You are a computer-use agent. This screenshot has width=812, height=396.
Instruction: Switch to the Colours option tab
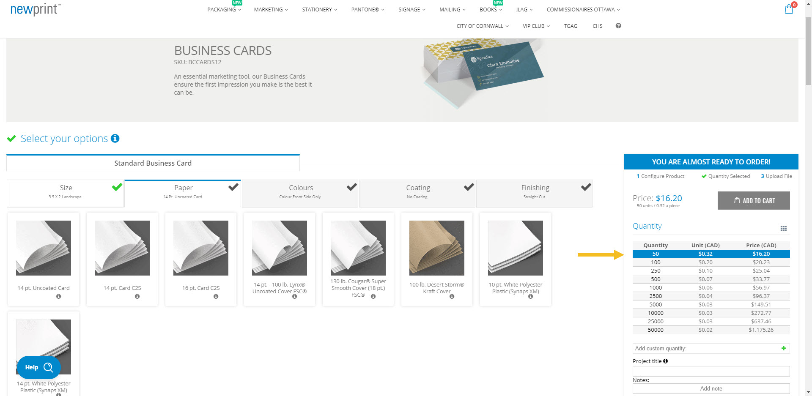tap(300, 193)
